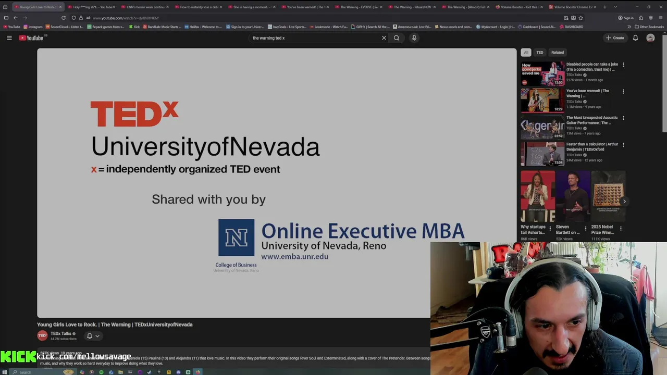Go back with the browser back arrow

[15, 18]
